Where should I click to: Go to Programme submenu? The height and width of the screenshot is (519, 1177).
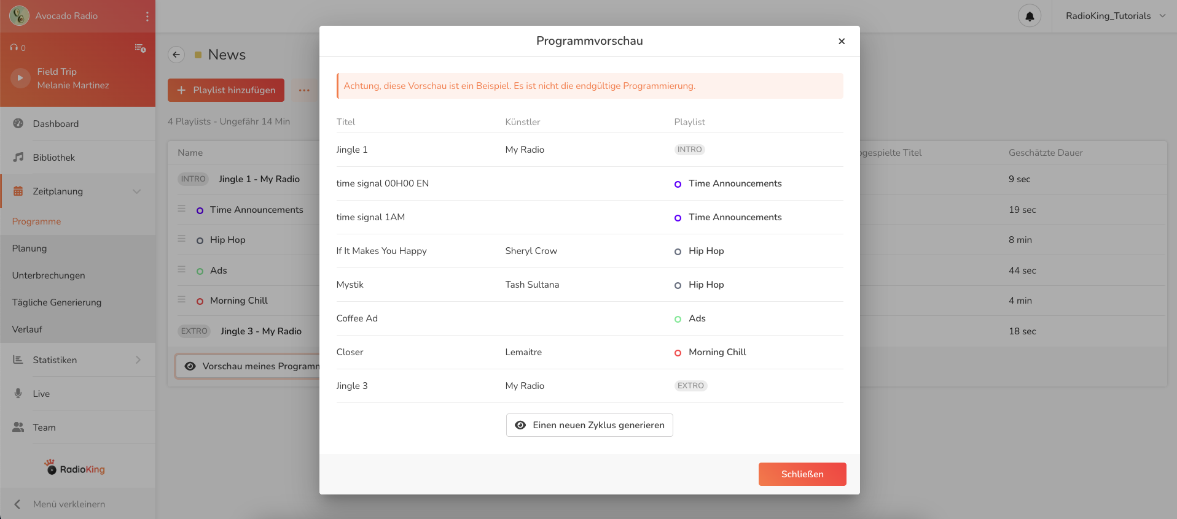(x=36, y=221)
